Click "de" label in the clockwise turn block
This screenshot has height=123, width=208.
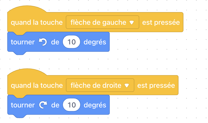(x=55, y=105)
